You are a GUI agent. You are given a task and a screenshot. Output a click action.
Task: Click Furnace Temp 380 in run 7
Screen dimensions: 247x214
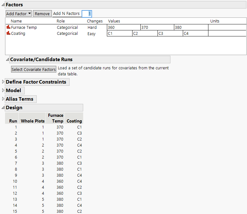[60, 163]
